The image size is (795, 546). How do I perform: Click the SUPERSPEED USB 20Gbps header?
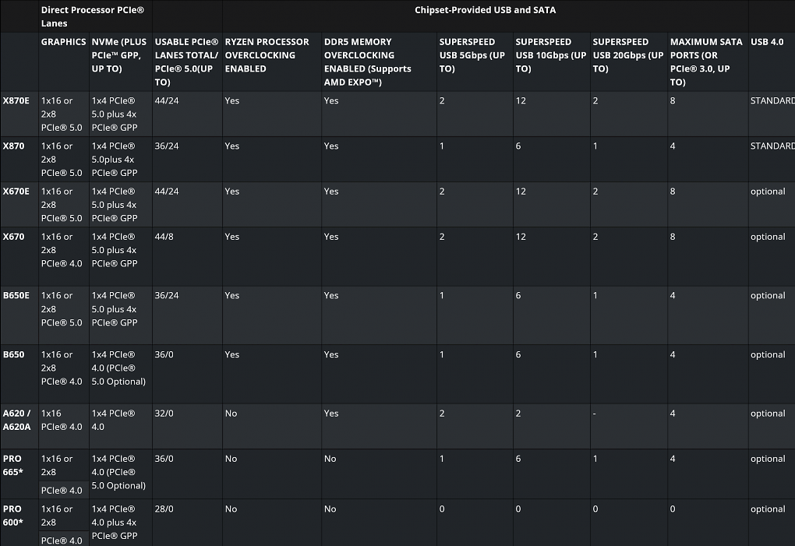(627, 55)
